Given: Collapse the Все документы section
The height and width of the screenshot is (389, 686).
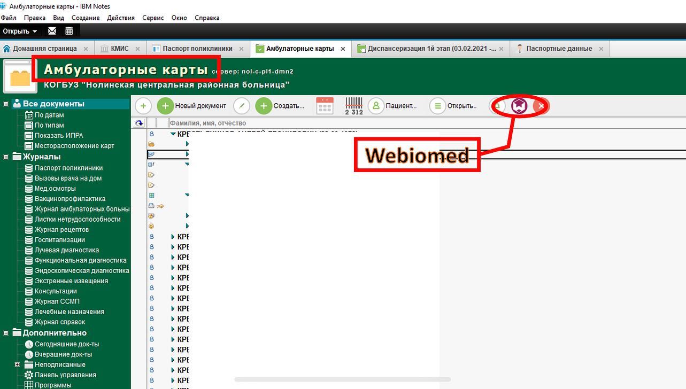Looking at the screenshot, I should (x=6, y=104).
